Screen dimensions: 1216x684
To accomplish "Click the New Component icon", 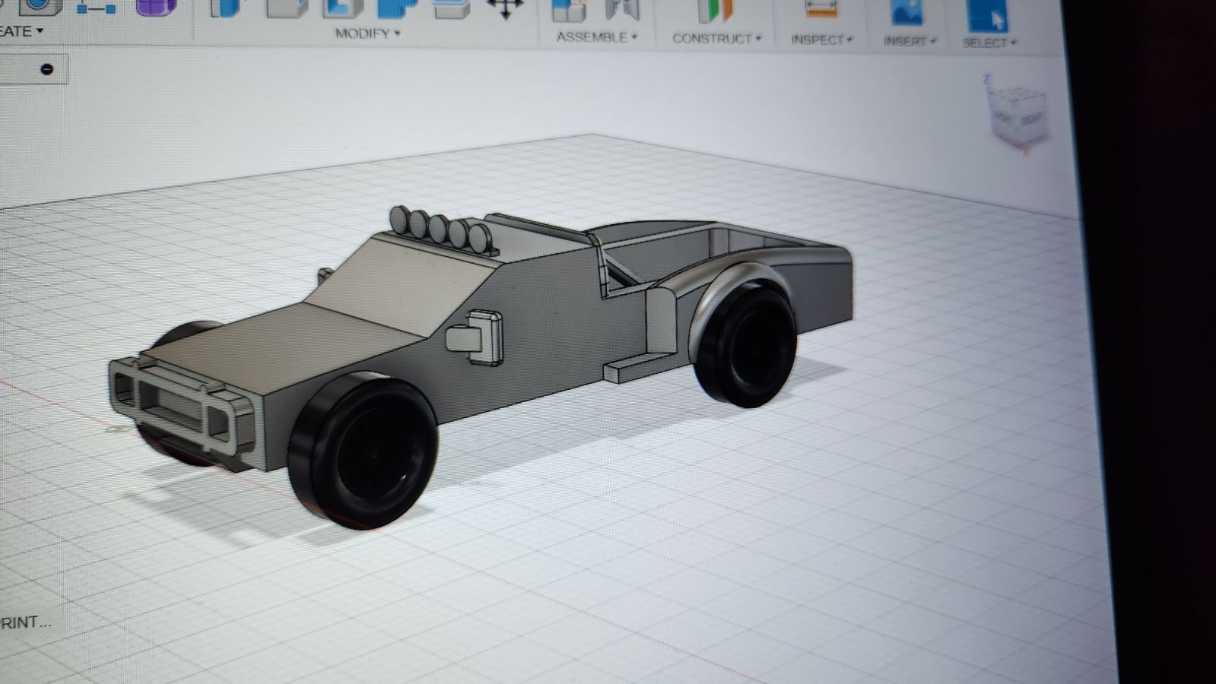I will click(569, 10).
